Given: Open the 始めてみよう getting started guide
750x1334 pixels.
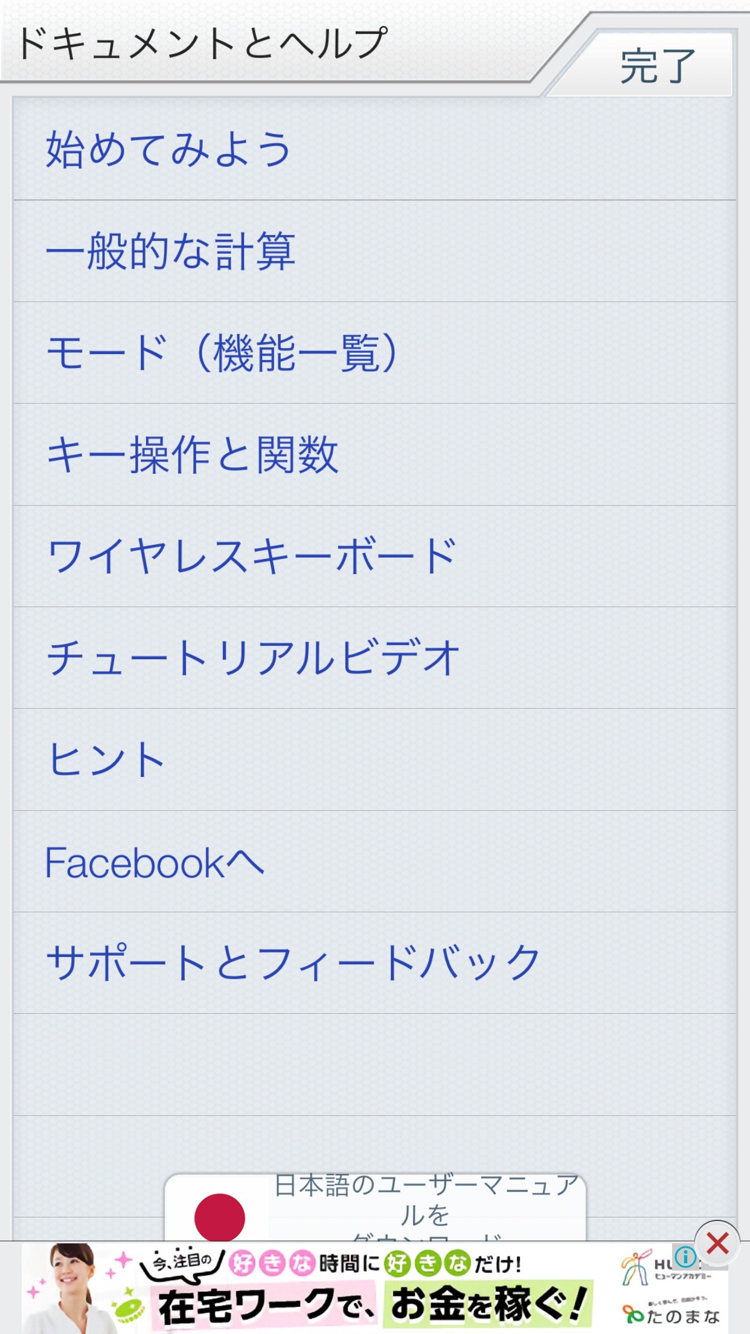Looking at the screenshot, I should (169, 149).
